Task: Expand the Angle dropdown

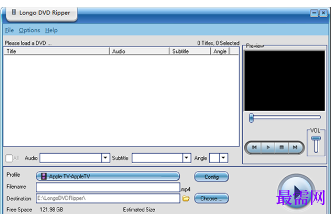Action: pyautogui.click(x=223, y=158)
